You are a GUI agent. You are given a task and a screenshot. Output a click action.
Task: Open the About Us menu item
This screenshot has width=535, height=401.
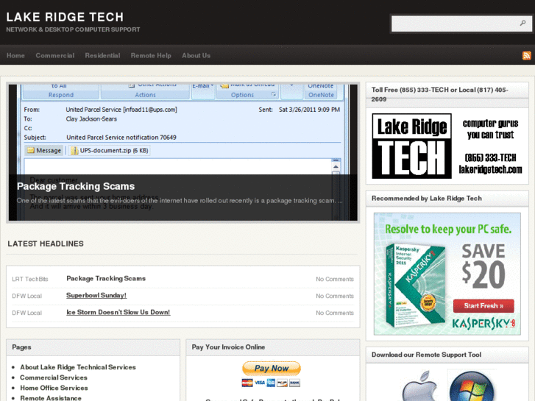coord(196,55)
